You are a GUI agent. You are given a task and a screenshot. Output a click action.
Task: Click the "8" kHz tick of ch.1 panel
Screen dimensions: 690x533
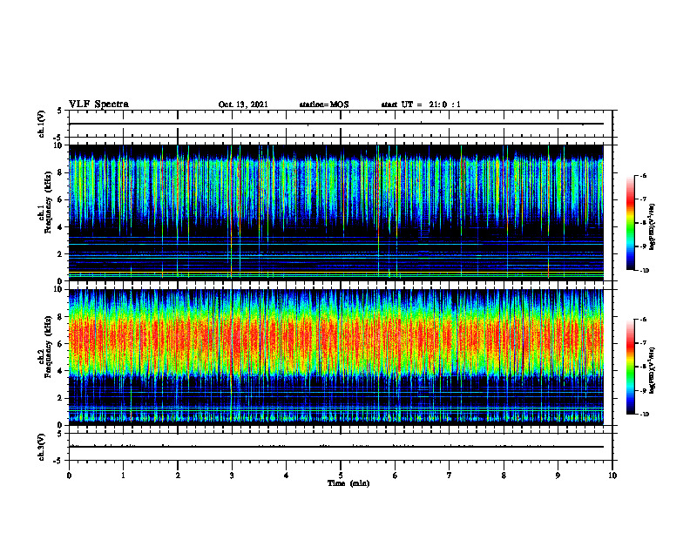pos(62,172)
